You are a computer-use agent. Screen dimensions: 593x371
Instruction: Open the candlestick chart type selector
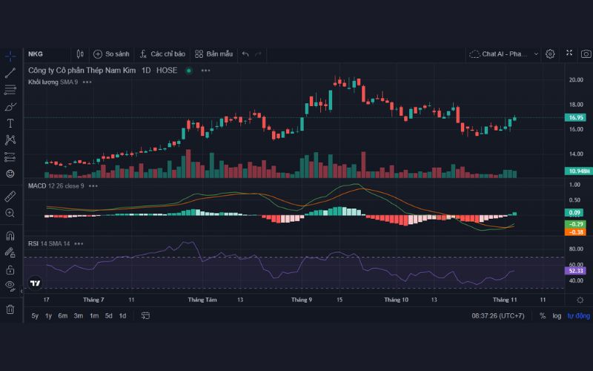click(x=80, y=54)
